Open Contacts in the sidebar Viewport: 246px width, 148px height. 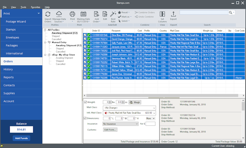[x=22, y=85]
